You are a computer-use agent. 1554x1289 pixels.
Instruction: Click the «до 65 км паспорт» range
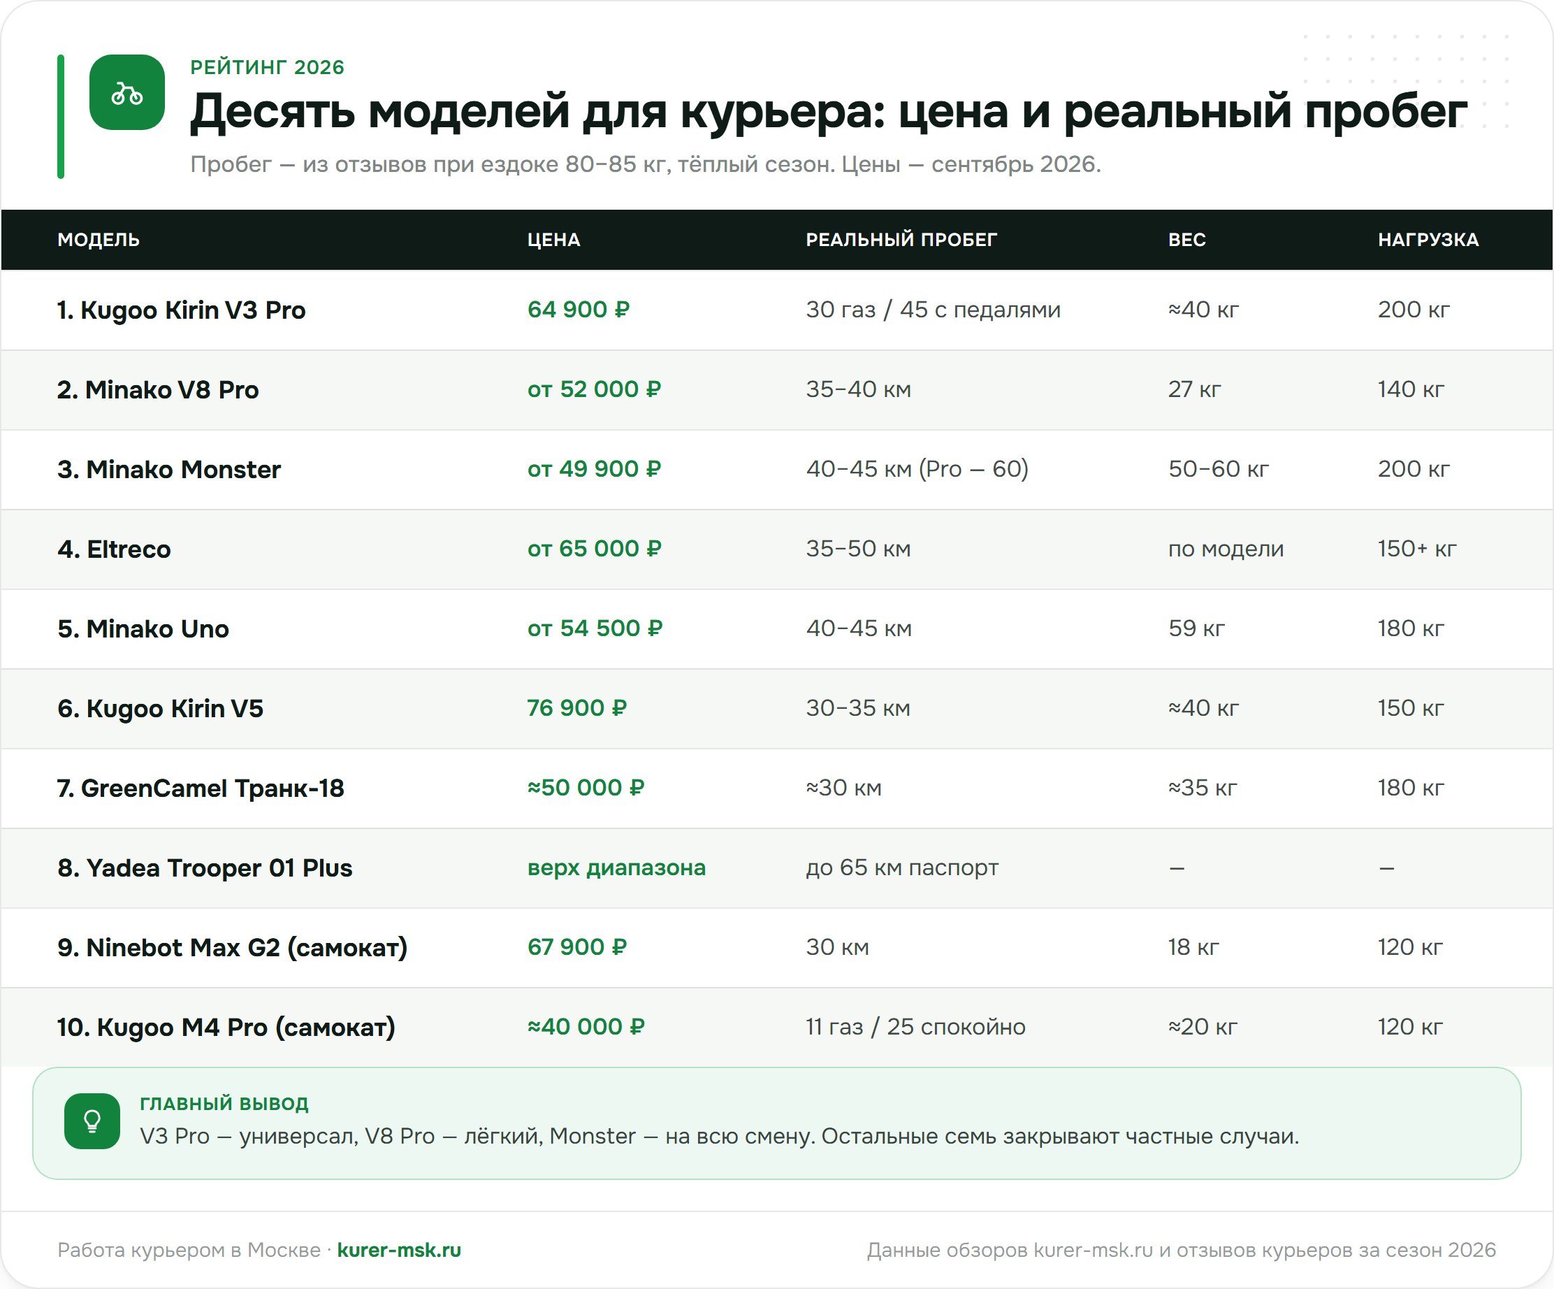click(902, 867)
